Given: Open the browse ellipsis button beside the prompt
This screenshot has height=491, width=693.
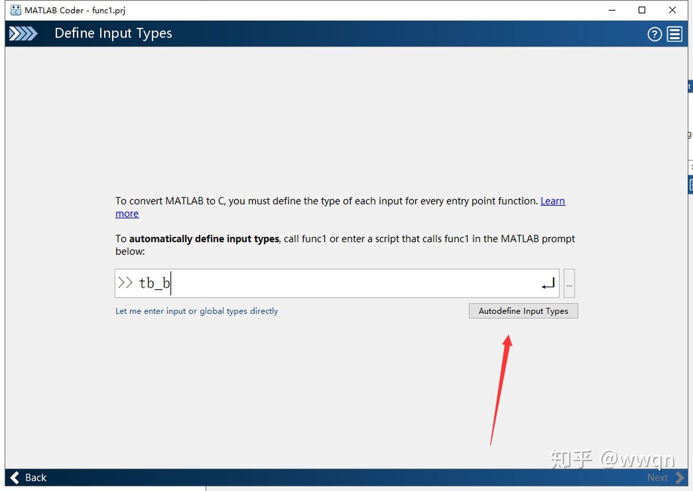Looking at the screenshot, I should (x=569, y=284).
